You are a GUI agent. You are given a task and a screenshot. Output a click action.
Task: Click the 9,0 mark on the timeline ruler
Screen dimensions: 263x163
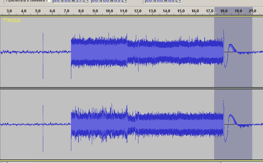[95, 11]
